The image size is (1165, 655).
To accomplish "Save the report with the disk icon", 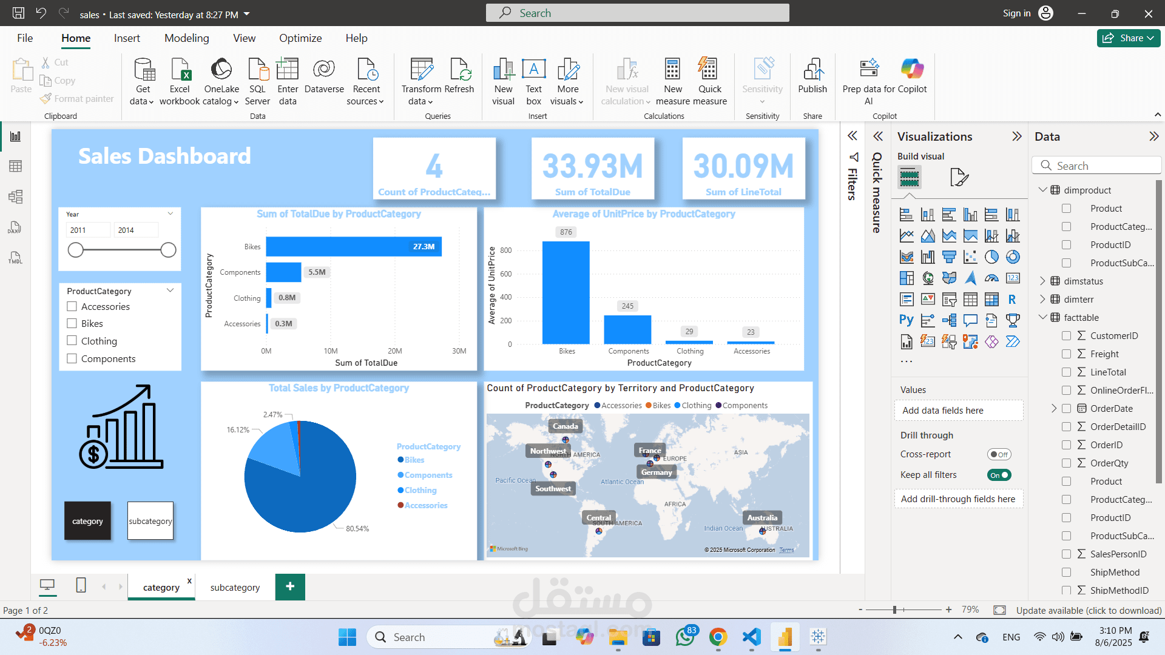I will tap(19, 13).
